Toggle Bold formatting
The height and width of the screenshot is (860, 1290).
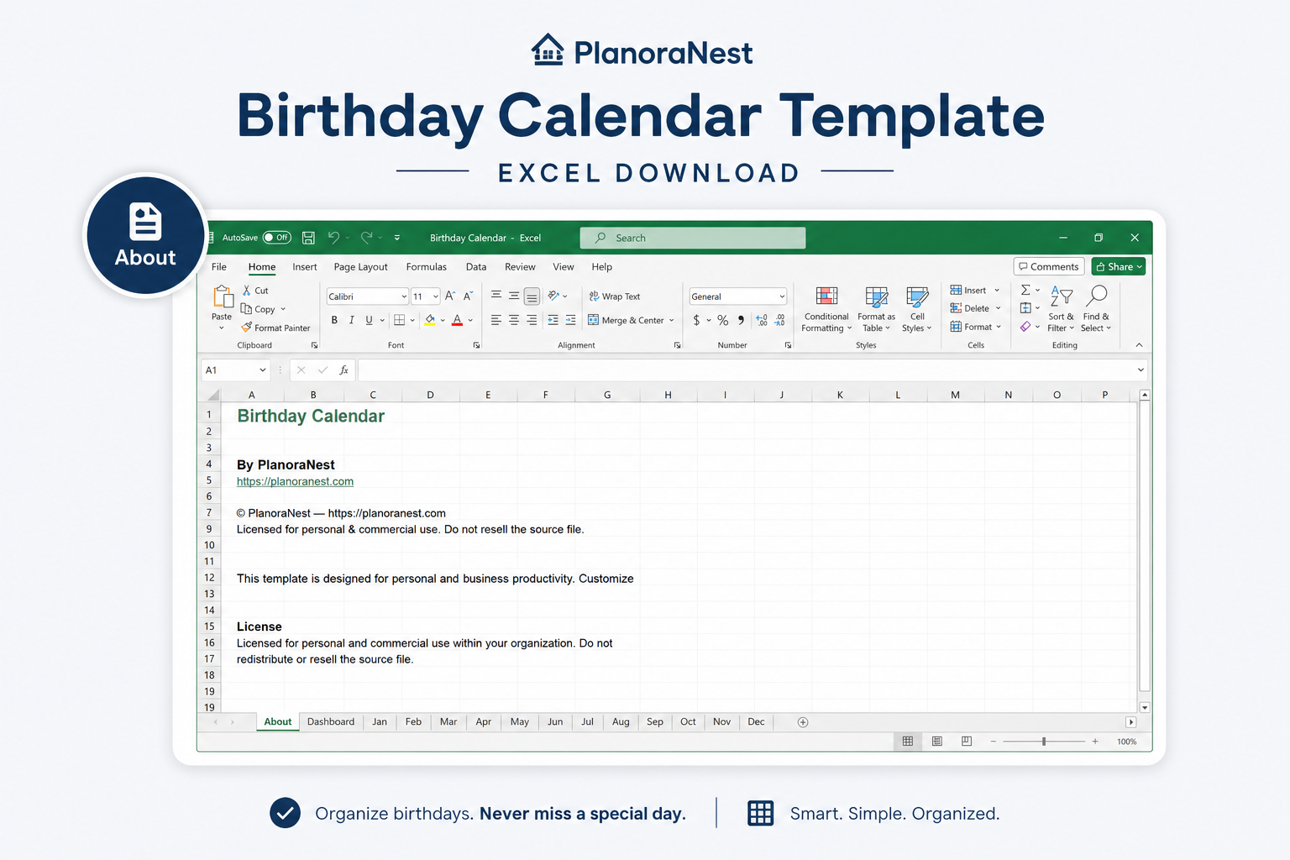click(334, 320)
